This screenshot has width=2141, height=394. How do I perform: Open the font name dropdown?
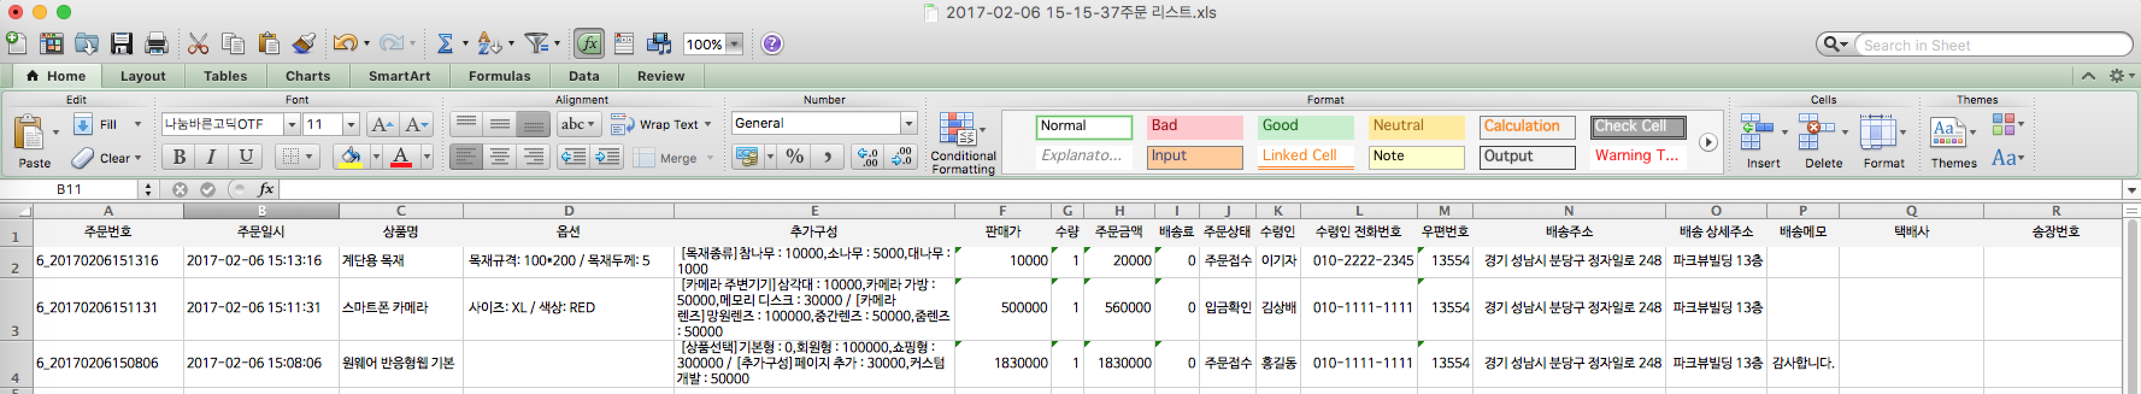pyautogui.click(x=292, y=125)
